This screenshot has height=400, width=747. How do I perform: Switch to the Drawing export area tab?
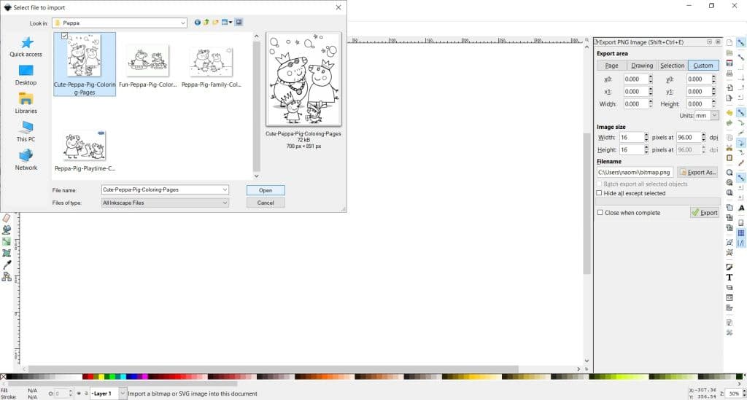(642, 65)
